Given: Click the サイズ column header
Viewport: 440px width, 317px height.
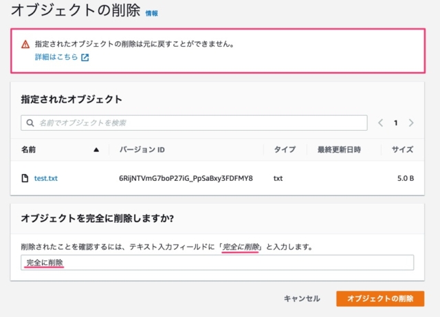Looking at the screenshot, I should [x=402, y=150].
